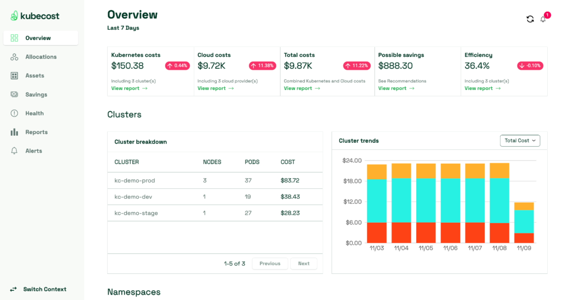Select the Allocations icon in the sidebar
The image size is (566, 300).
14,57
